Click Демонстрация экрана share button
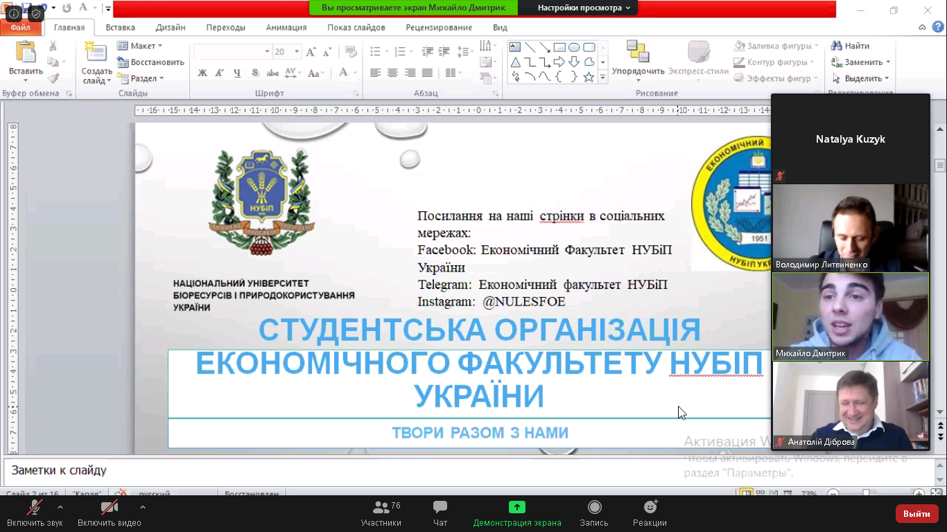947x532 pixels. click(517, 513)
